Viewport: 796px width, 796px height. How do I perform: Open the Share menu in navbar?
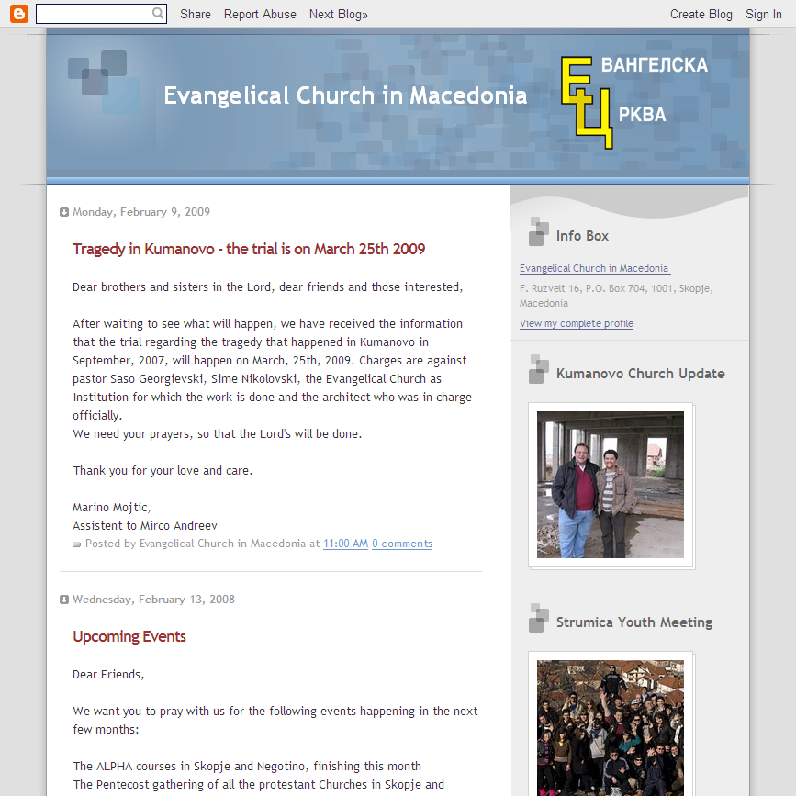click(196, 14)
